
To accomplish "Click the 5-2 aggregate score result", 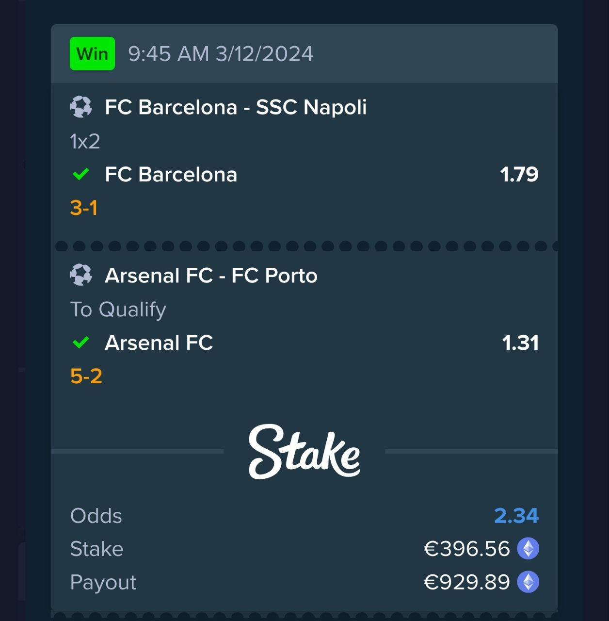I will pyautogui.click(x=86, y=376).
